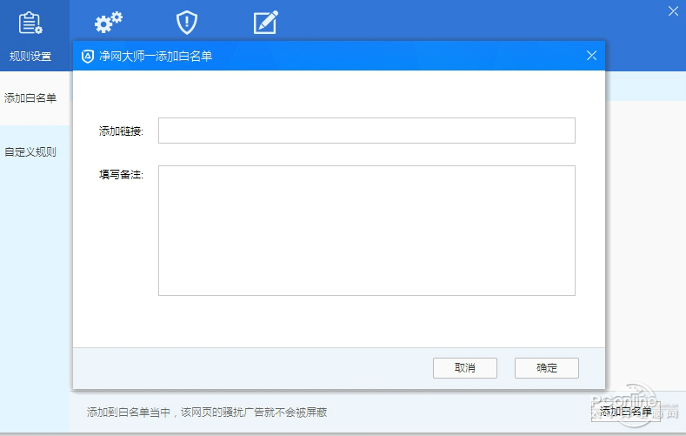Click the 净网大师一添加白名单 dialog title

[156, 56]
